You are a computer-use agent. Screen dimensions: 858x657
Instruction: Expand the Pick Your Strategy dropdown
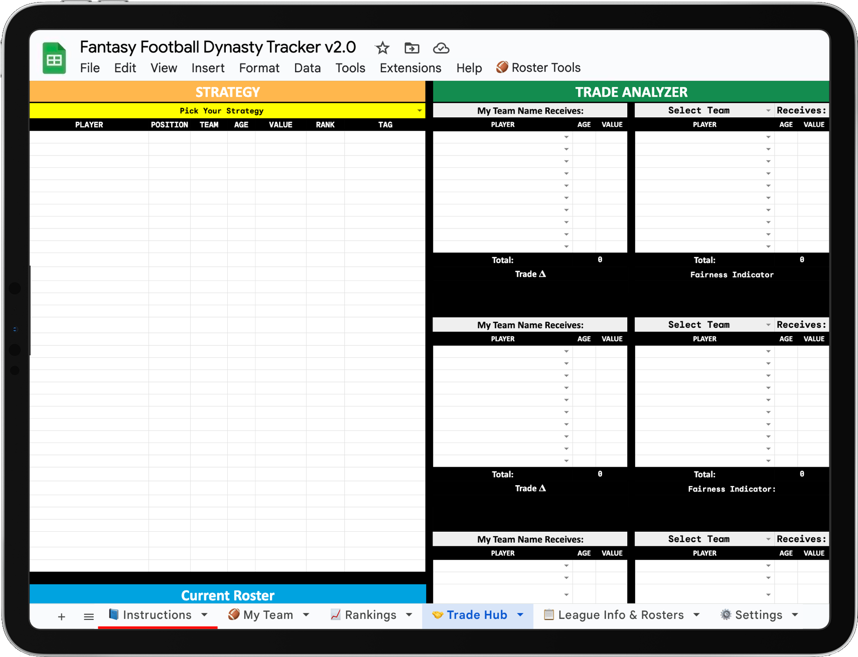click(419, 111)
